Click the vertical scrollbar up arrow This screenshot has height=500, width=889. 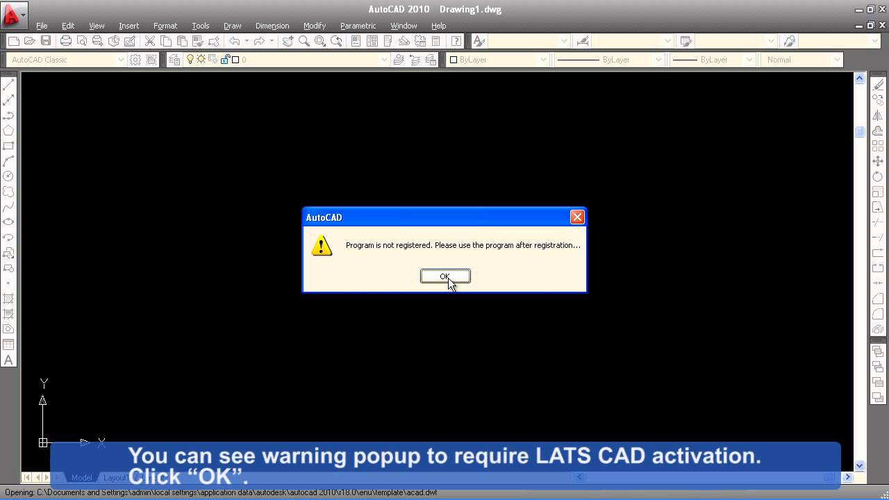click(859, 78)
